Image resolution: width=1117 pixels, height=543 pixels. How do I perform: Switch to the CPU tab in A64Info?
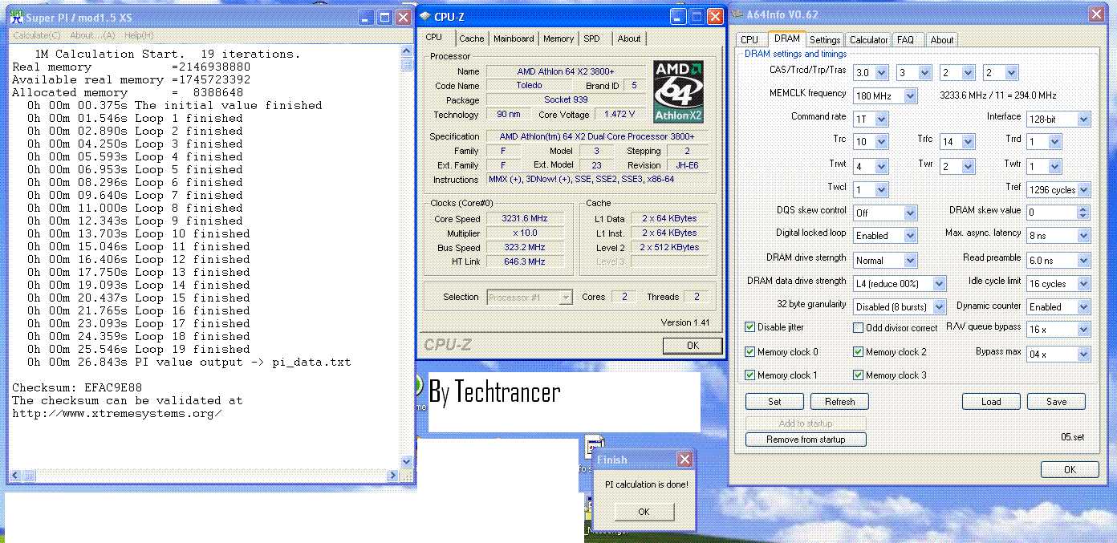749,40
